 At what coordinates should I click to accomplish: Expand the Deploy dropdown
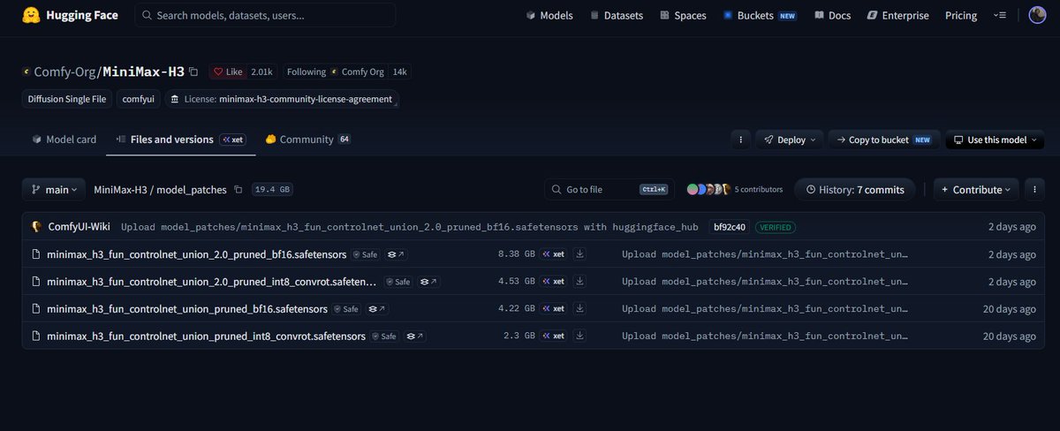[791, 140]
